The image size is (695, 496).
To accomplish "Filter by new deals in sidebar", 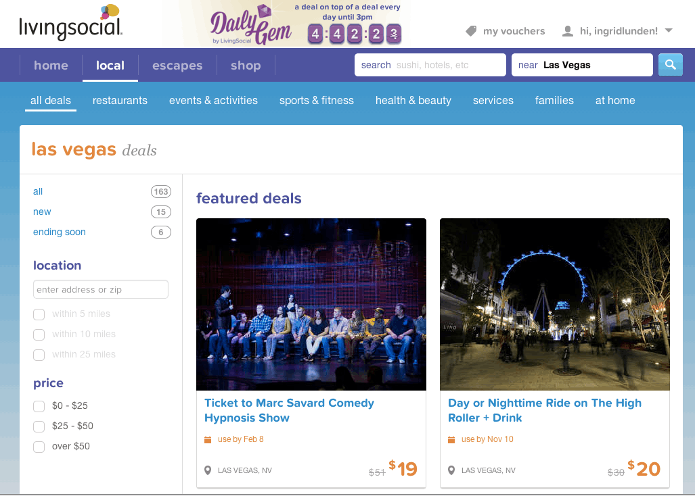I will pos(42,212).
